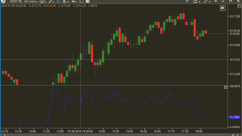Click the circle marker on indicator line
The image size is (242, 136).
click(x=81, y=101)
